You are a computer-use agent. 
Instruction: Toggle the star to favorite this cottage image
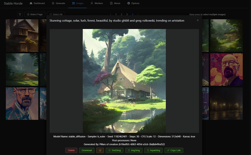[x=100, y=150]
